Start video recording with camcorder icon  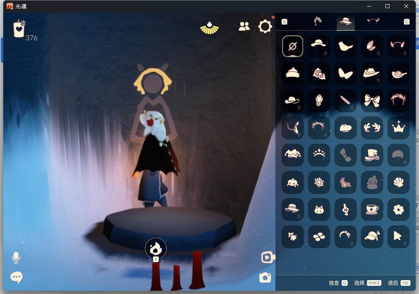point(268,257)
